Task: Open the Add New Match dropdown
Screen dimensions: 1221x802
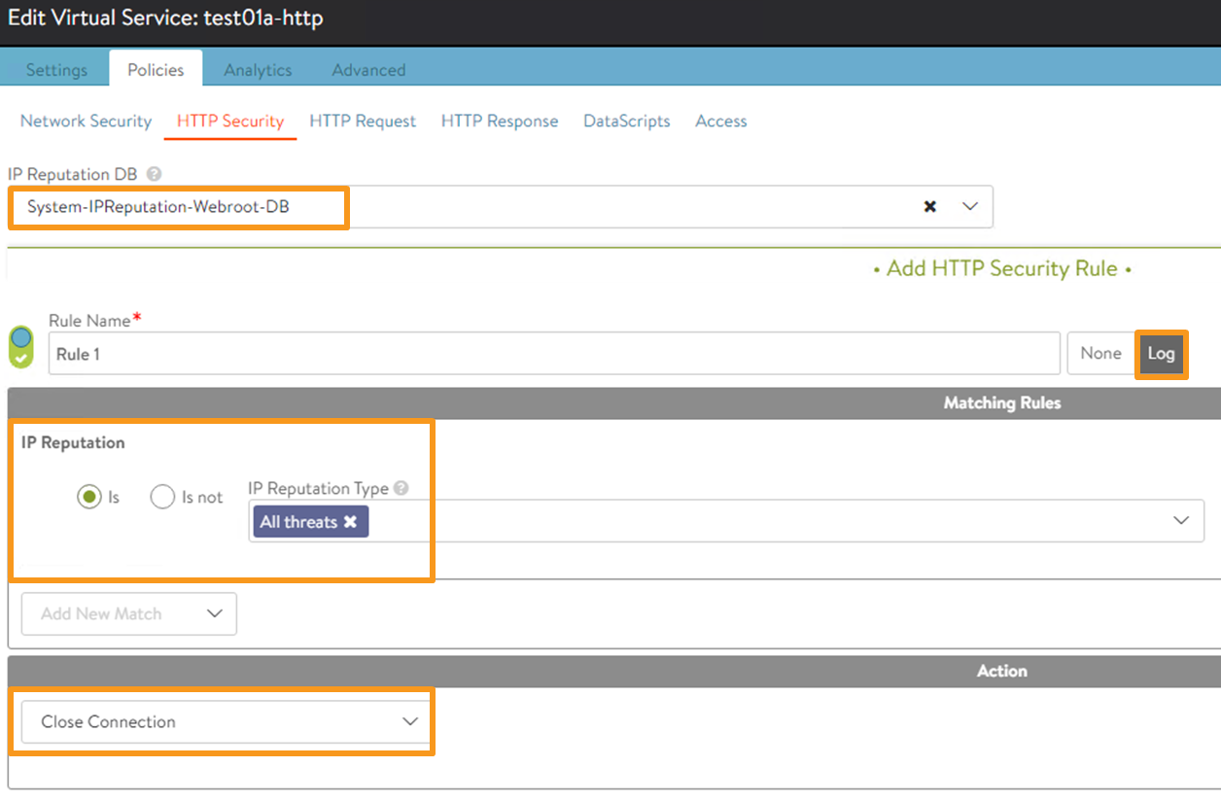Action: (129, 614)
